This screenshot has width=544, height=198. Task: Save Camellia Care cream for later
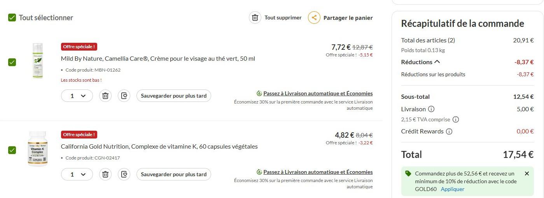pos(173,96)
